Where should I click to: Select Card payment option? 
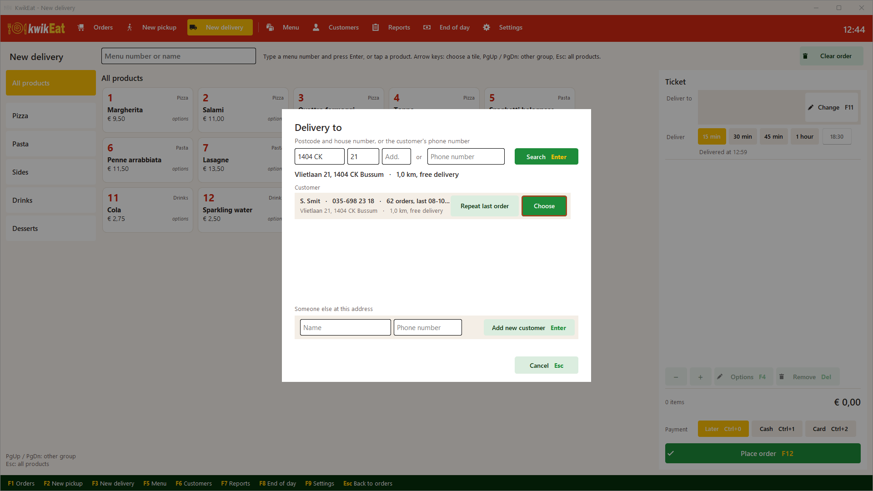830,429
